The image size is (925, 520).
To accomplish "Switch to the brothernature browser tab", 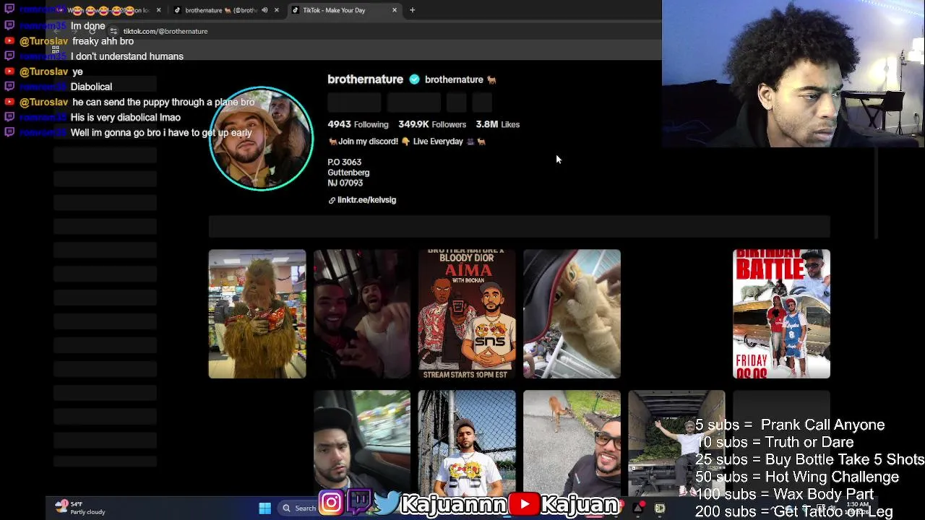I will coord(226,10).
